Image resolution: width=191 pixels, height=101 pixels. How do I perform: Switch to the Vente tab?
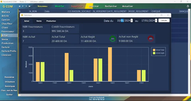[39, 21]
